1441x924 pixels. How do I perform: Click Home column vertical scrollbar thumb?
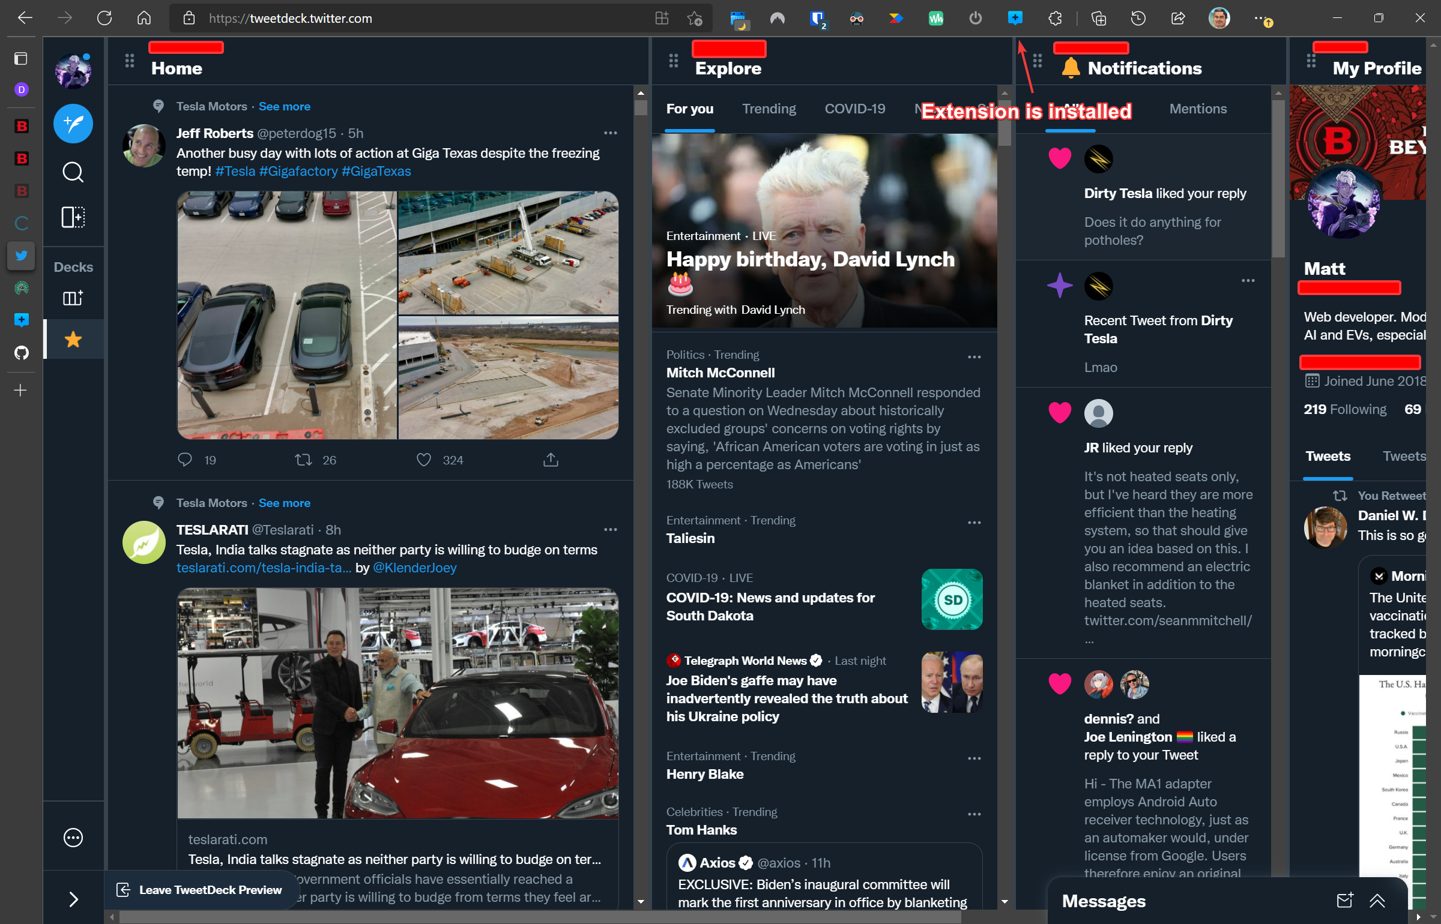click(640, 108)
